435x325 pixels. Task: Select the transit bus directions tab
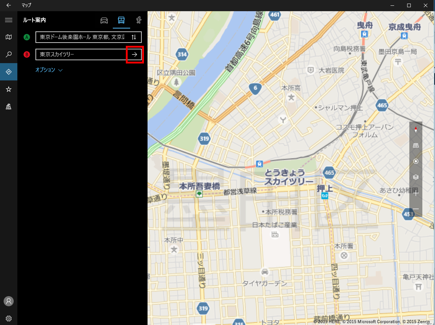(121, 20)
